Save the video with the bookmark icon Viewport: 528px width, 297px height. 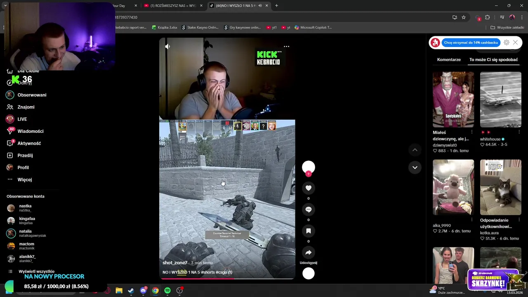(309, 231)
